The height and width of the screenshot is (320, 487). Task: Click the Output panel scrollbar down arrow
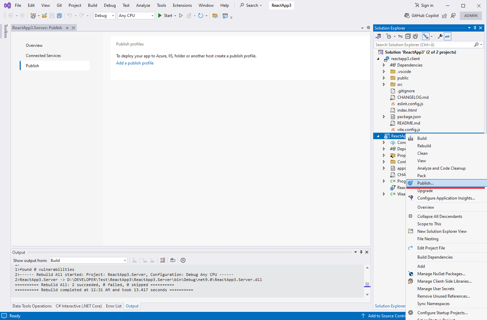(x=367, y=295)
